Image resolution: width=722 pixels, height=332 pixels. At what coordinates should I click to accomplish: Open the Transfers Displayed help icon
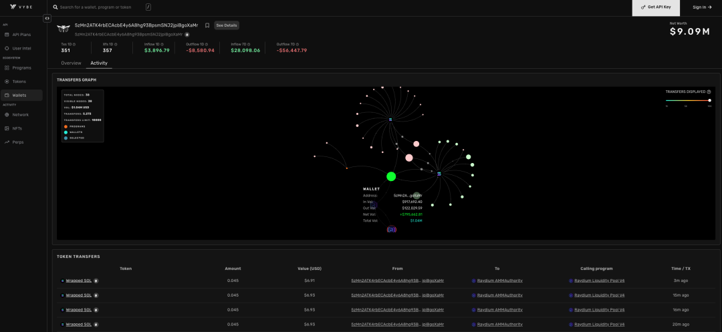pyautogui.click(x=709, y=92)
